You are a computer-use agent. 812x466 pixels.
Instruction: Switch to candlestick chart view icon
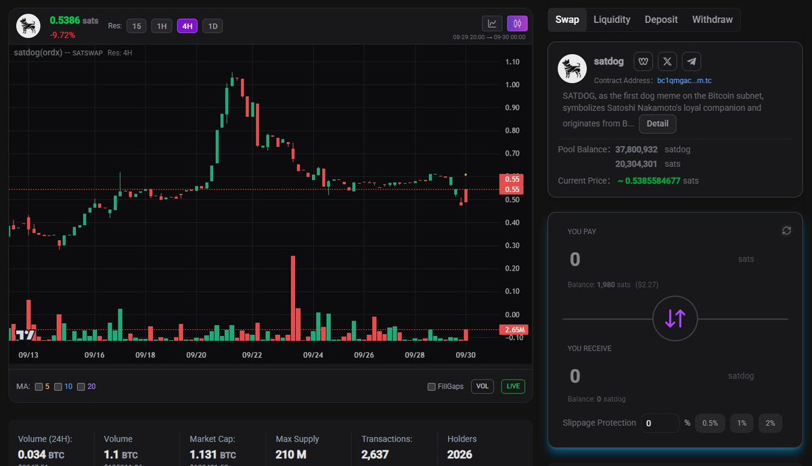517,24
